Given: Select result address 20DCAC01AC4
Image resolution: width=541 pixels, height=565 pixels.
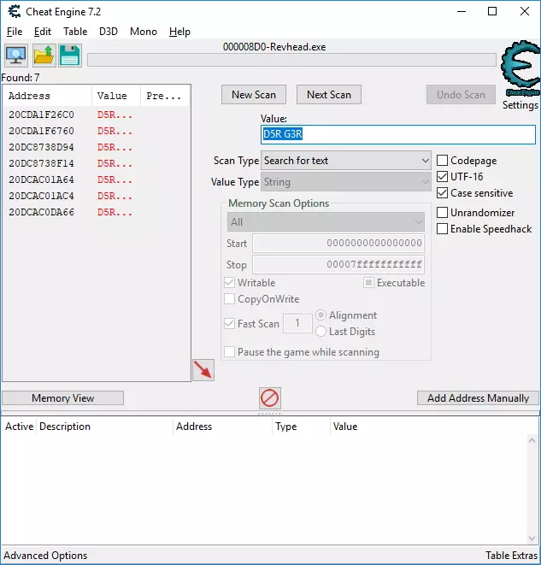Looking at the screenshot, I should point(41,196).
